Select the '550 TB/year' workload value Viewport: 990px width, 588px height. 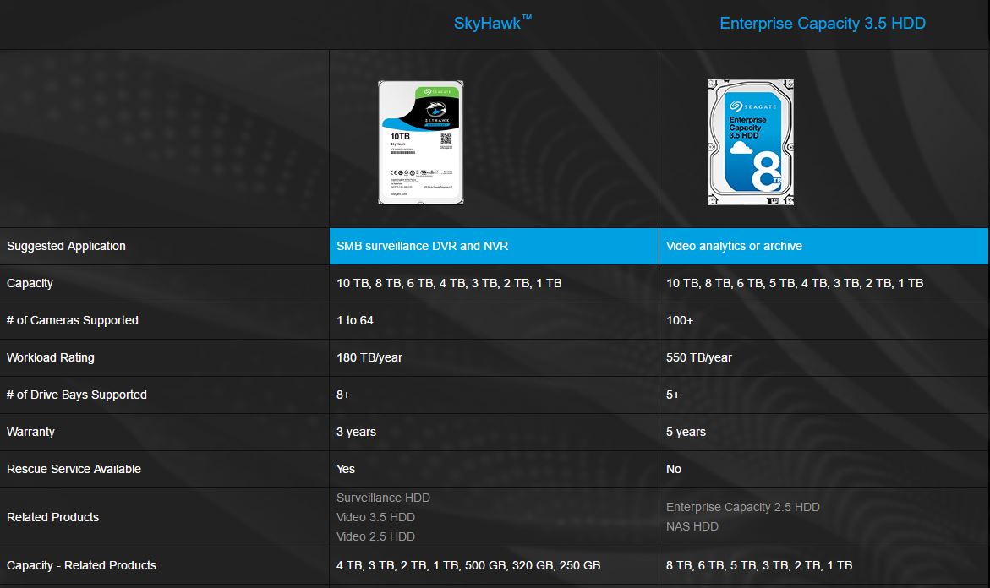click(x=699, y=357)
